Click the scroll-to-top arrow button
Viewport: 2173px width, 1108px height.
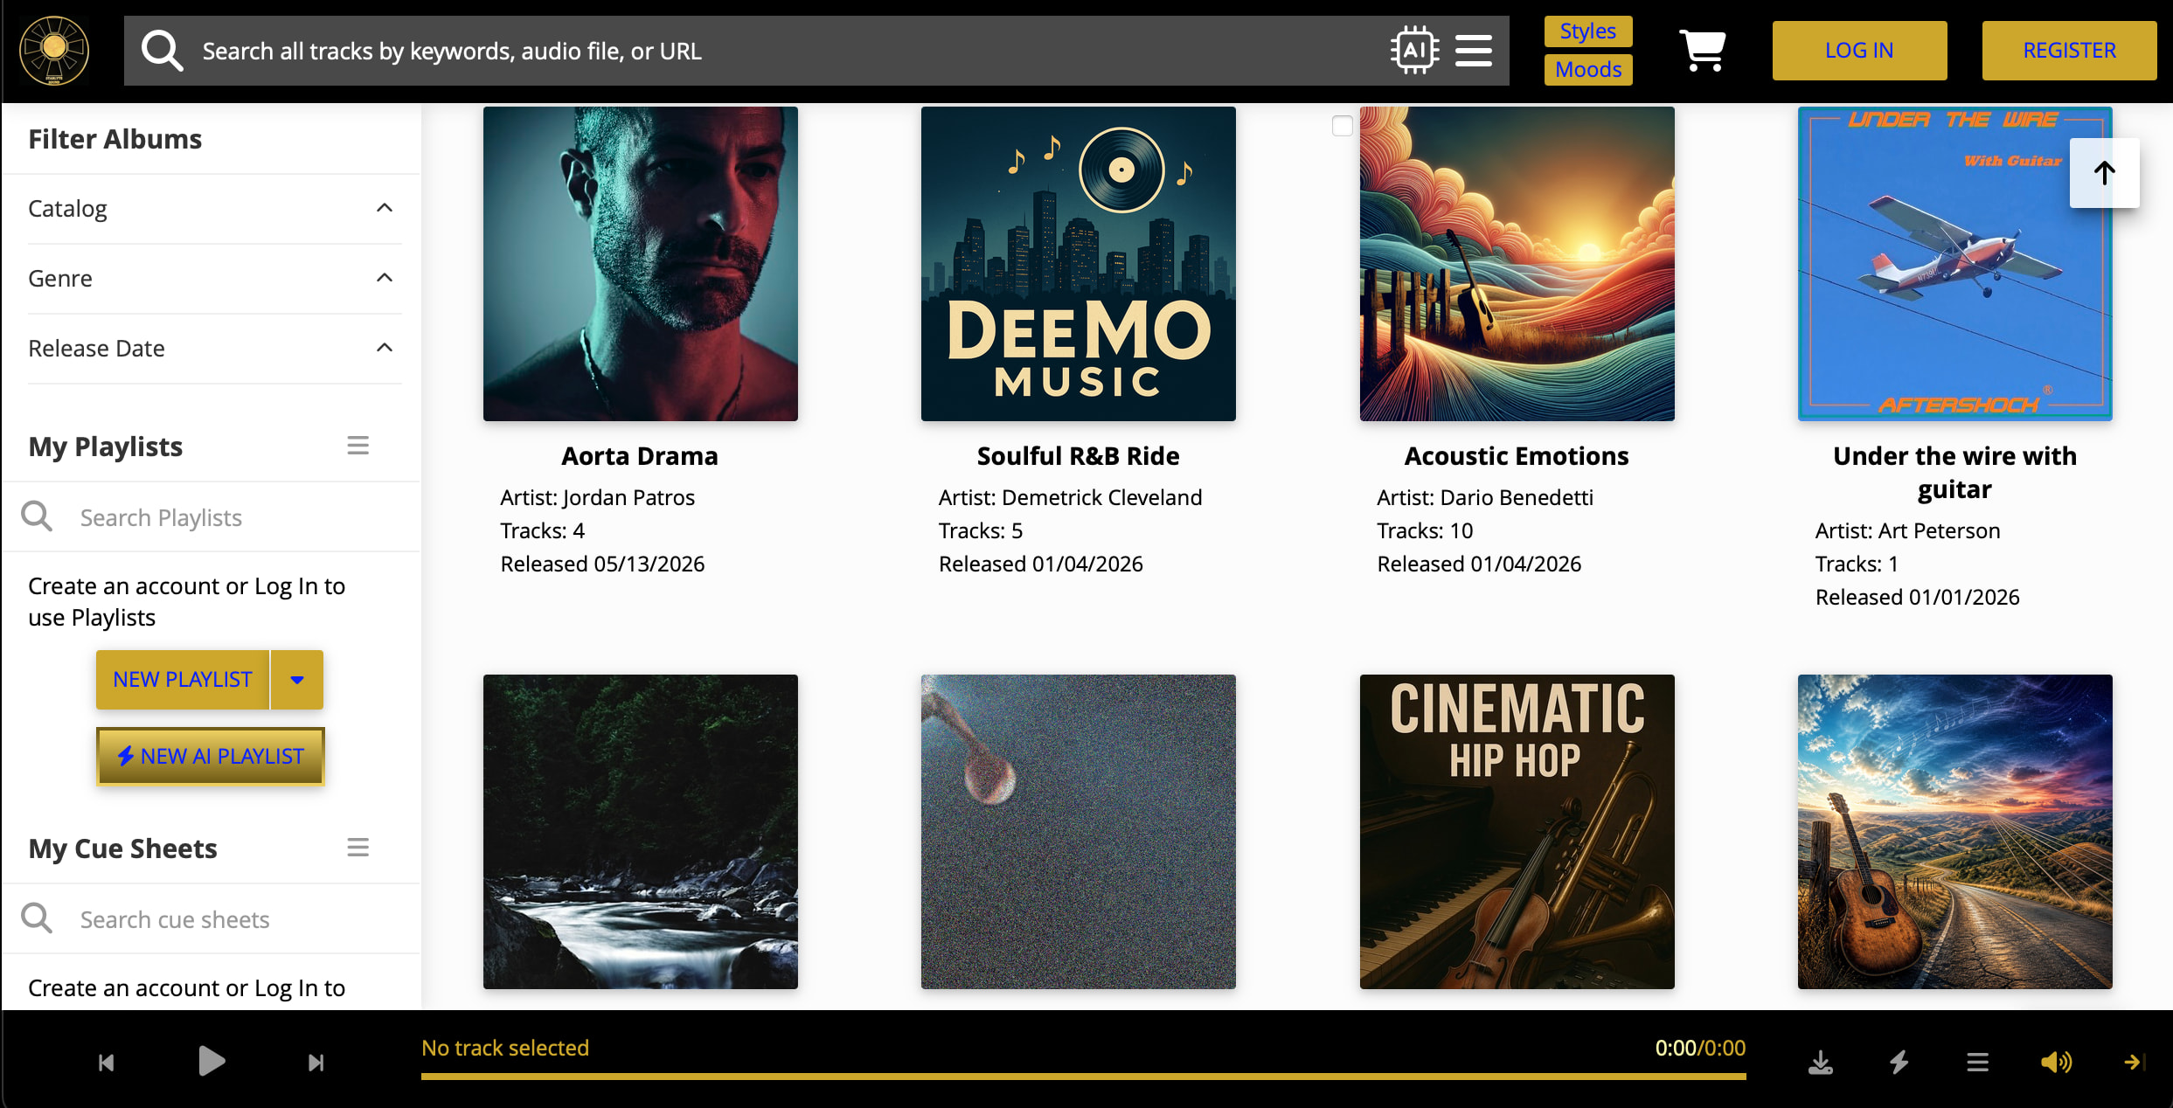click(2104, 173)
